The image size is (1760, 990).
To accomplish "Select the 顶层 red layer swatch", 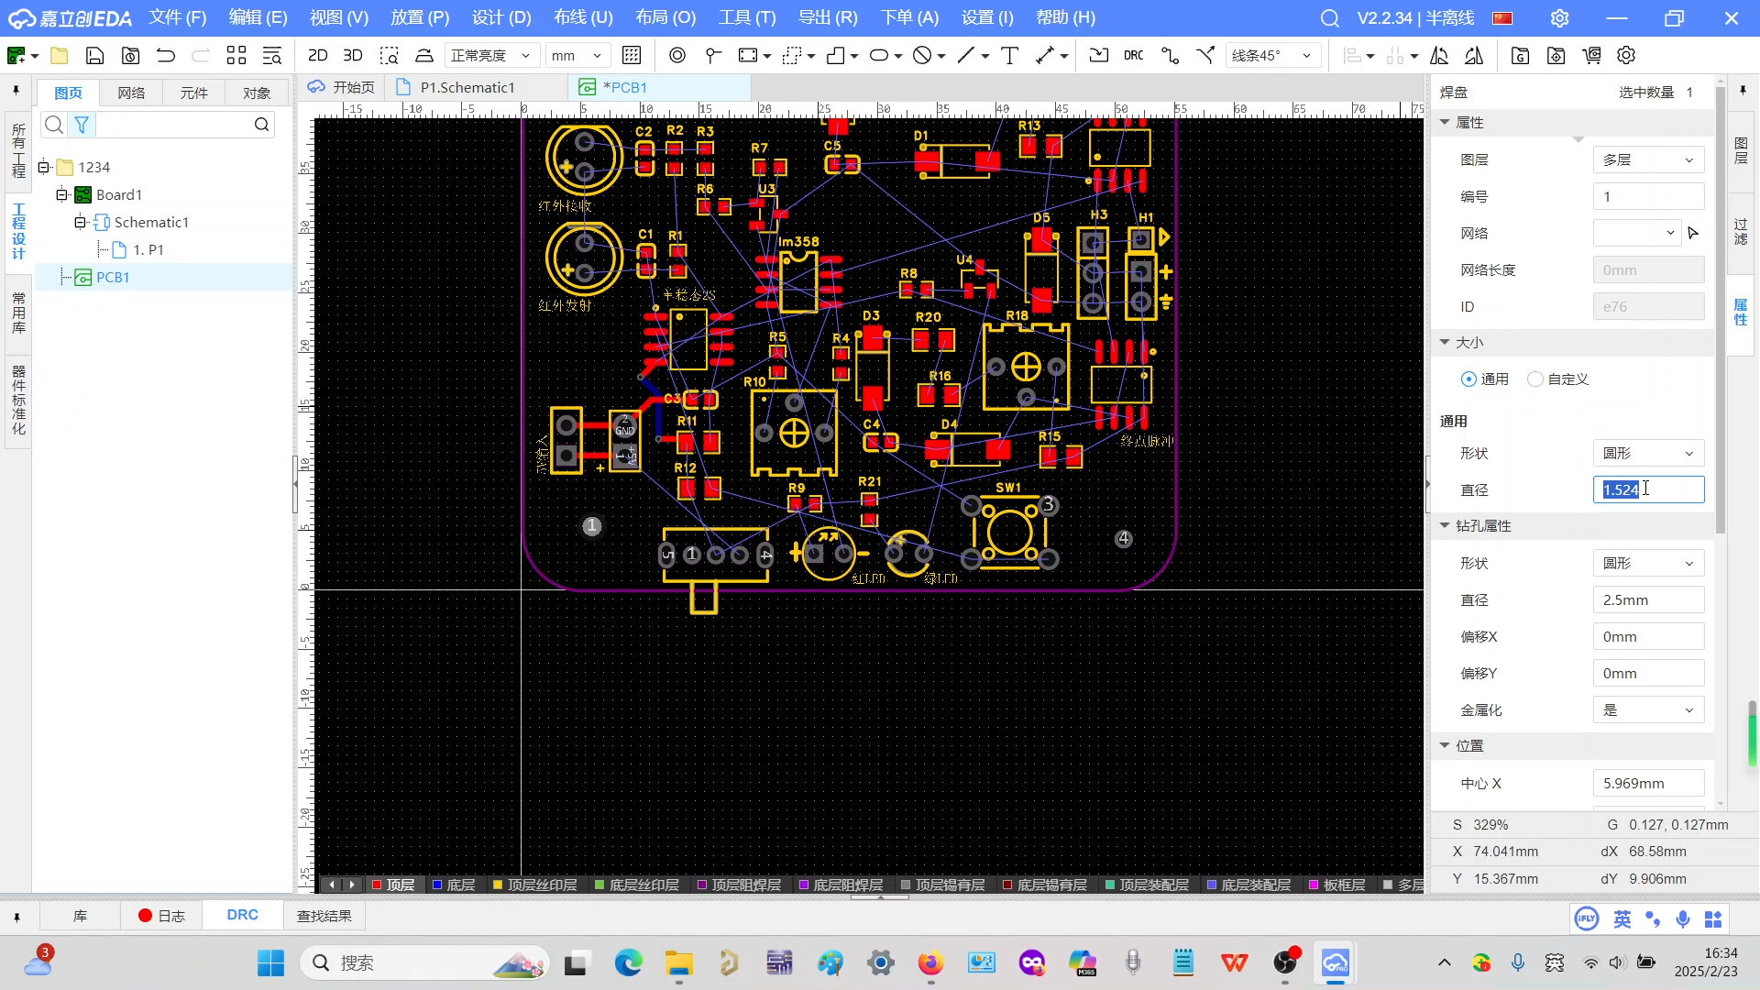I will coord(377,885).
